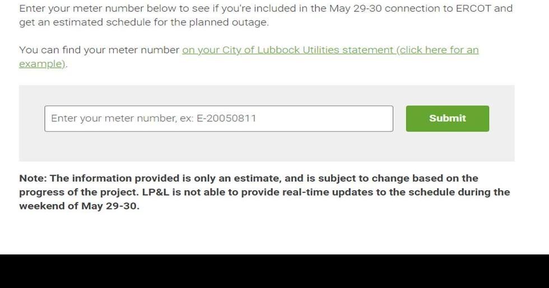Click the gray form panel left of the input
Screen dimensions: 549x288
31,119
